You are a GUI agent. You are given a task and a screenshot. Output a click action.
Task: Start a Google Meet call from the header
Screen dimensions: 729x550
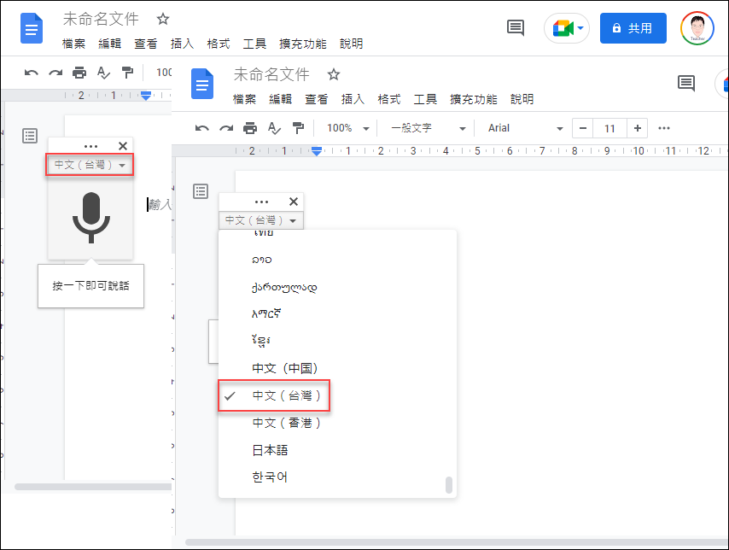click(567, 28)
